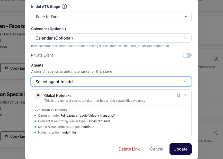
Task: Click Media & transcript retention line
Action: (x=66, y=127)
